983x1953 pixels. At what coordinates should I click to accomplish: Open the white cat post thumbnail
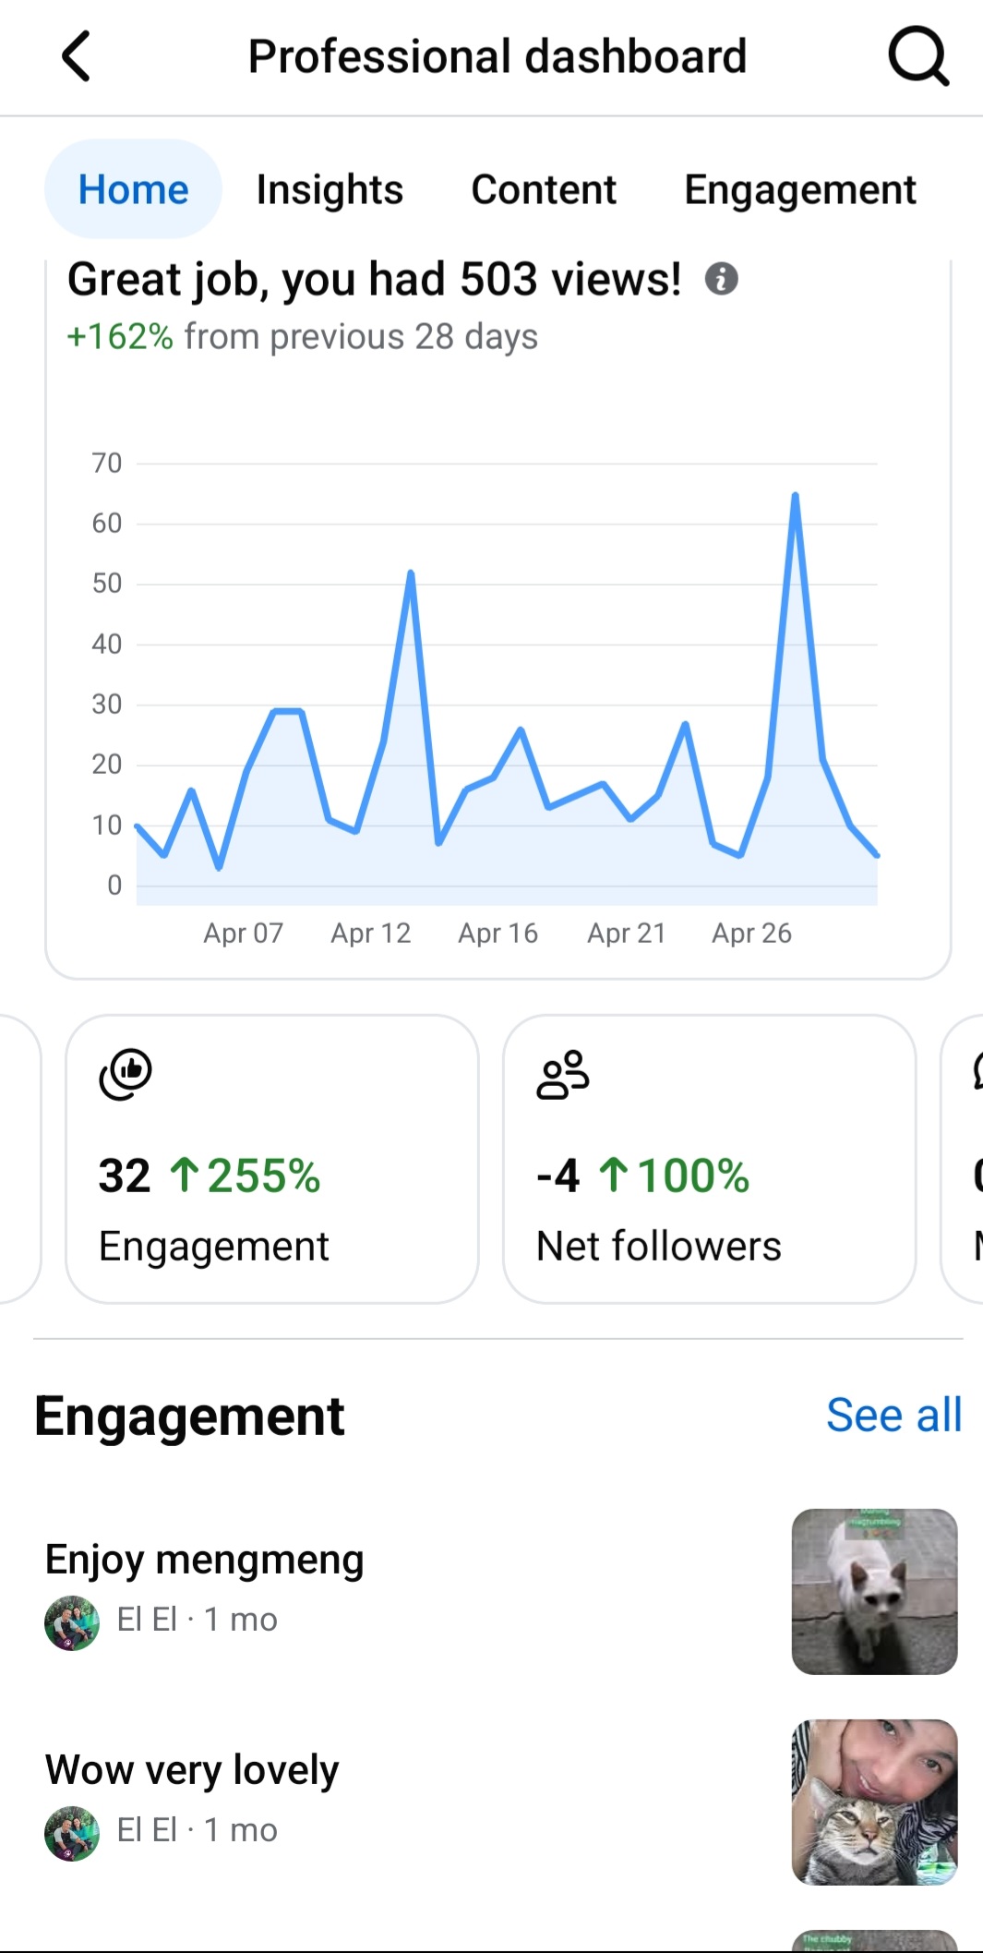point(874,1591)
